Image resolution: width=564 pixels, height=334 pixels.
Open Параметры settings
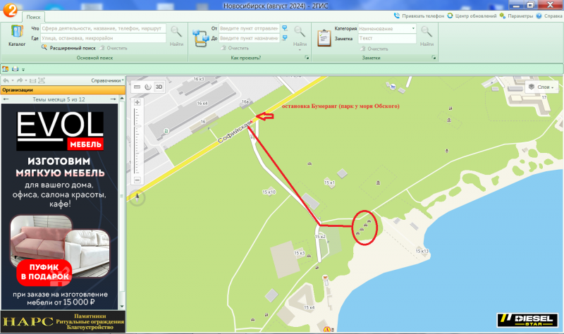pyautogui.click(x=516, y=16)
